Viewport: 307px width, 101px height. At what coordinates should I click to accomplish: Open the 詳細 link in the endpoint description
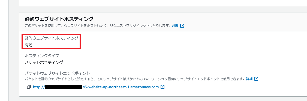point(249,79)
